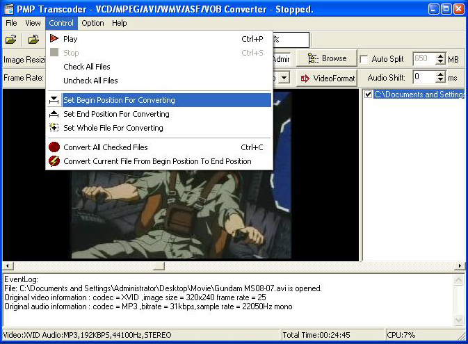Uncheck the C:\Documents and Settings file entry
This screenshot has width=468, height=344.
click(x=368, y=95)
